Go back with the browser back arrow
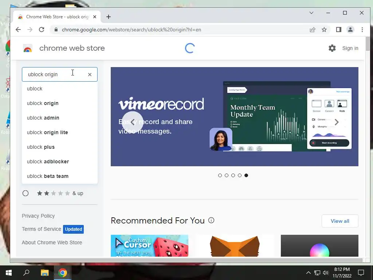 [18, 30]
